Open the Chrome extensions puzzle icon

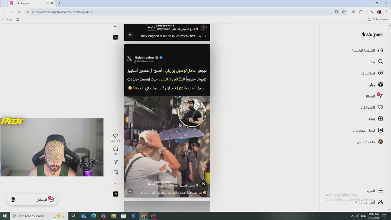point(361,12)
